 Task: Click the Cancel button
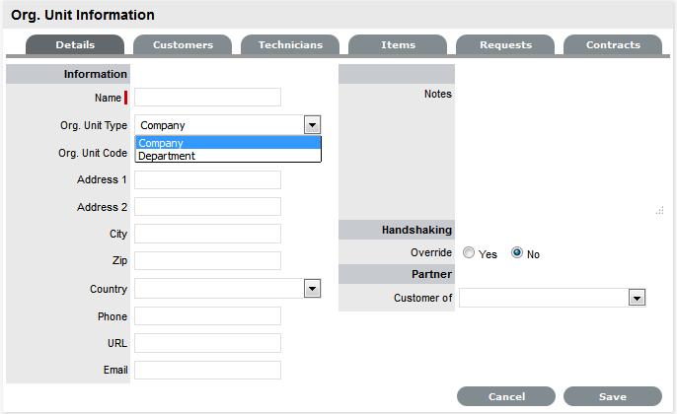506,396
